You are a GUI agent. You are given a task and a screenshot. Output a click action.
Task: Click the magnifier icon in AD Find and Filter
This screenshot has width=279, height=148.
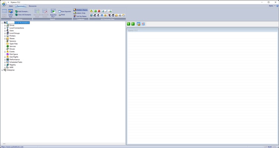click(106, 11)
